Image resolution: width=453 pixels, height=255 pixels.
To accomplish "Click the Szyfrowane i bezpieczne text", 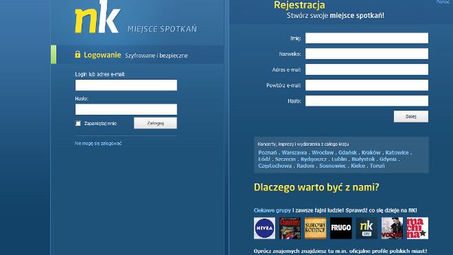I will pyautogui.click(x=156, y=56).
